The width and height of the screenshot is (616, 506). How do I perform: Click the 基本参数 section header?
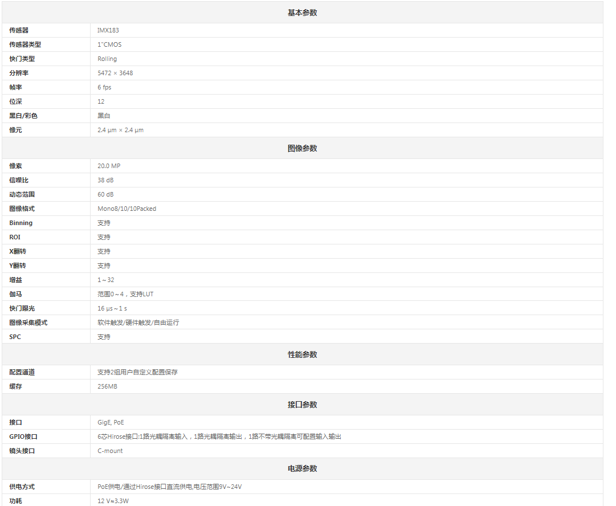point(302,13)
